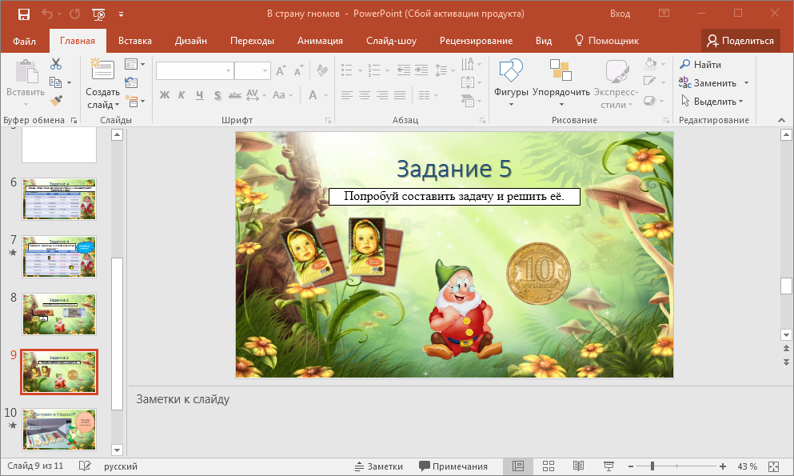Click Поделиться share button
The width and height of the screenshot is (794, 476).
tap(741, 41)
